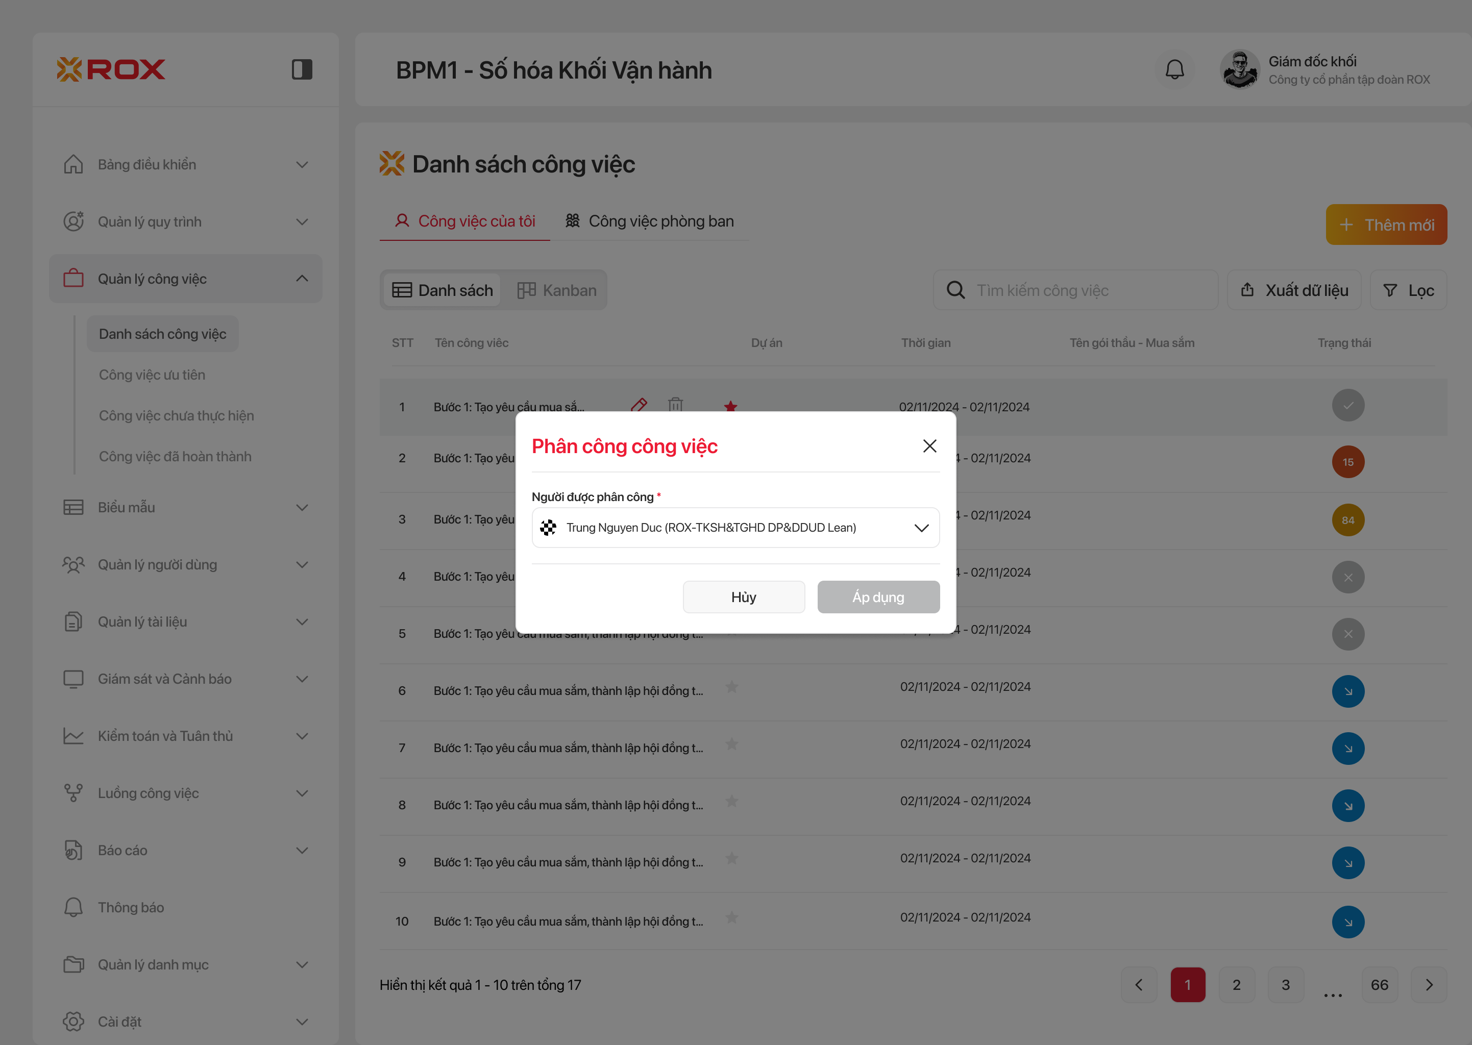Switch to Công việc phòng ban tab
This screenshot has height=1045, width=1472.
click(649, 221)
